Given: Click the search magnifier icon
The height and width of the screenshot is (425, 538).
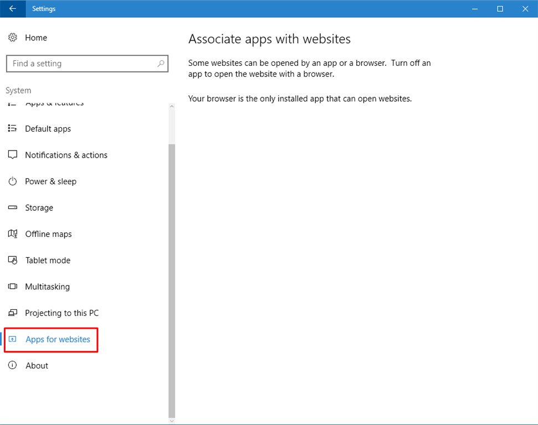Looking at the screenshot, I should coord(161,64).
